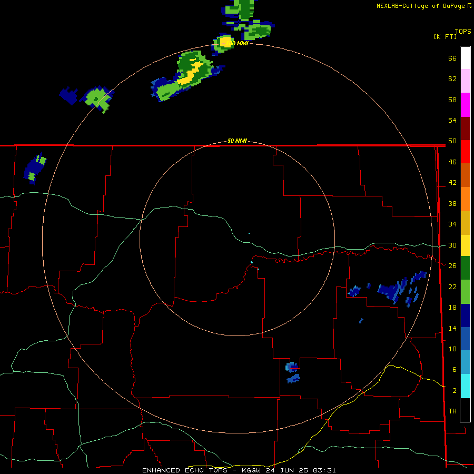Click the bright red 50 kft legend swatch
This screenshot has width=474, height=474.
coord(465,152)
